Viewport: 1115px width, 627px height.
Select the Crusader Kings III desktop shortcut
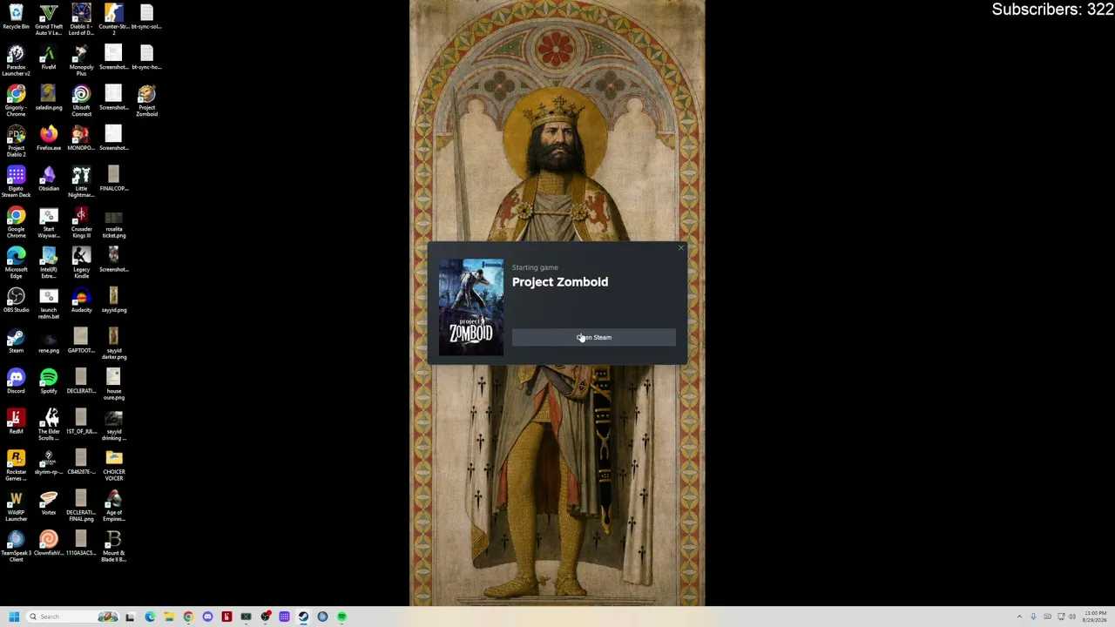[81, 223]
